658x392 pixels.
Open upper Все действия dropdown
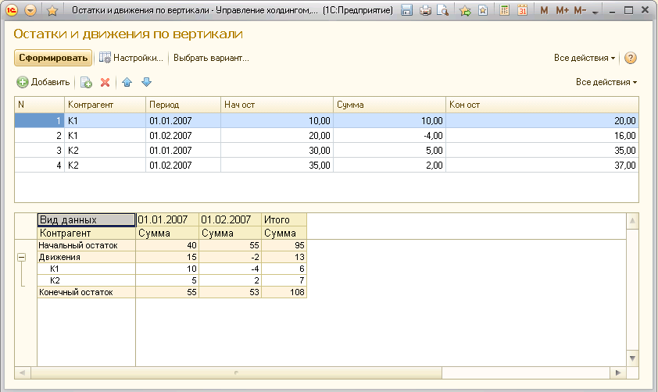point(584,58)
